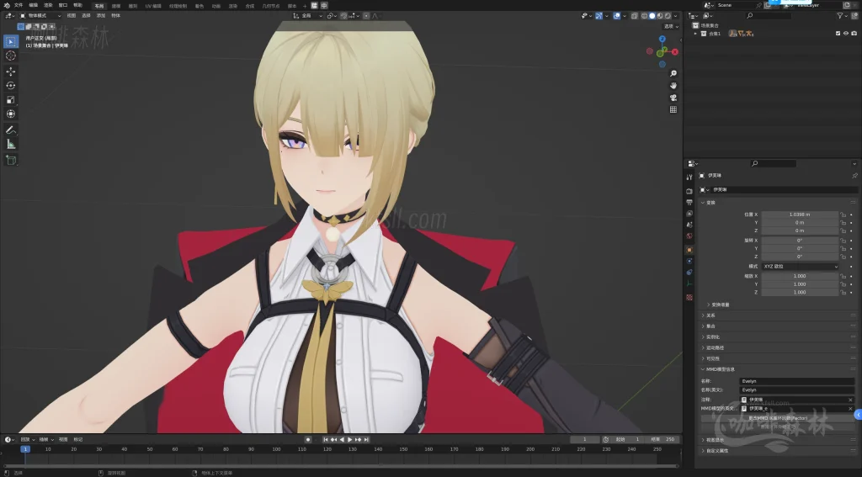The height and width of the screenshot is (477, 862).
Task: Select the Scale tool
Action: click(x=10, y=99)
